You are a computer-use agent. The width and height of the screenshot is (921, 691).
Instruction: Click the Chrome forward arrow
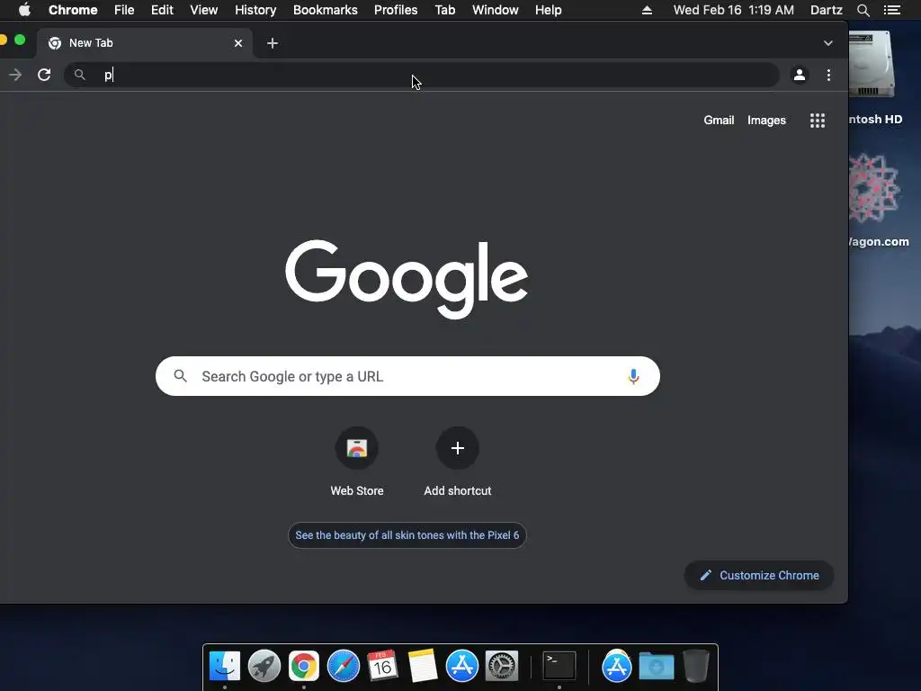click(x=15, y=75)
